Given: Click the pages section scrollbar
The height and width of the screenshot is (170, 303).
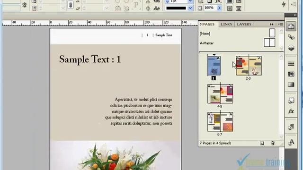Looking at the screenshot, I should pyautogui.click(x=281, y=97).
